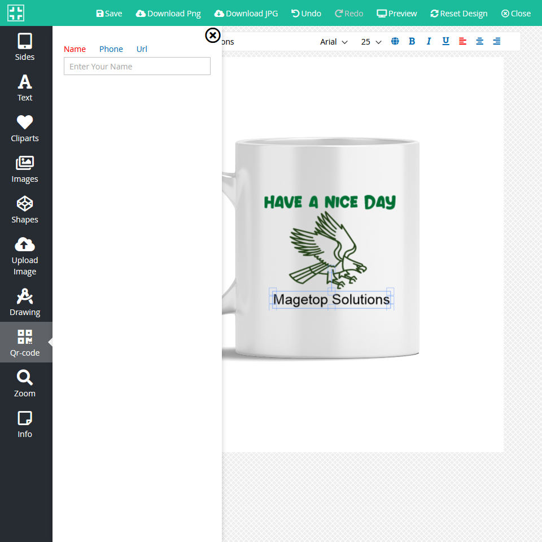Select the Shapes tool
The image size is (542, 542).
(x=25, y=209)
